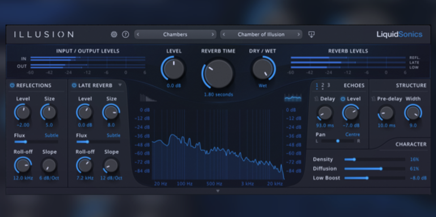436x217 pixels.
Task: Click the Wet value under Dry / Wet
Action: (263, 86)
